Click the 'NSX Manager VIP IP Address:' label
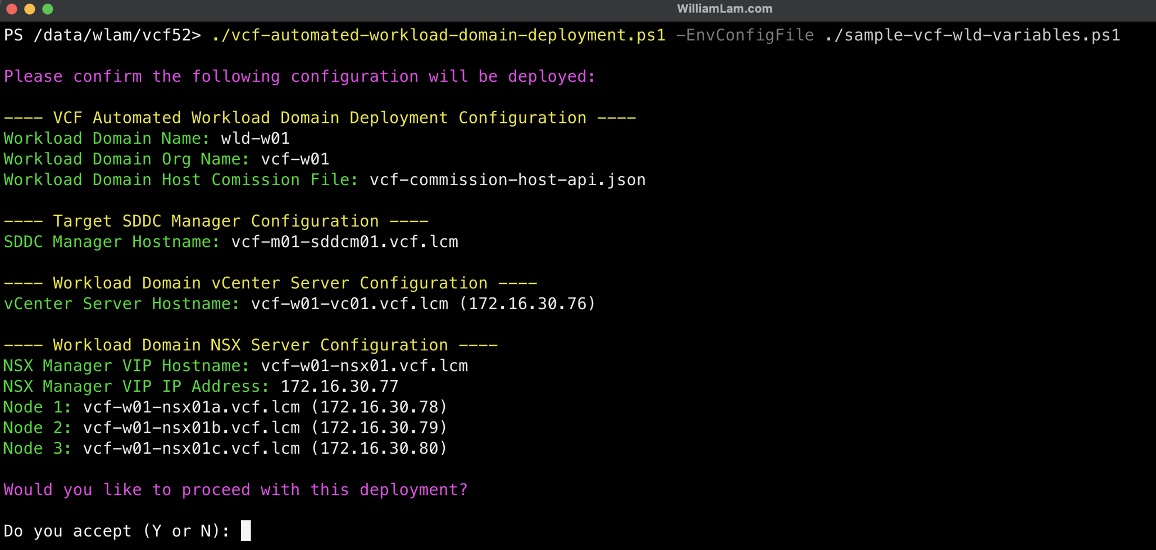Image resolution: width=1156 pixels, height=550 pixels. pos(136,387)
